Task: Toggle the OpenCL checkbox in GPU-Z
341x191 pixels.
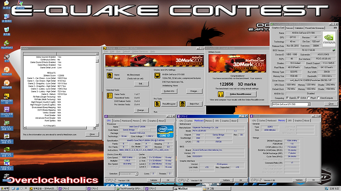Action: [x=287, y=98]
